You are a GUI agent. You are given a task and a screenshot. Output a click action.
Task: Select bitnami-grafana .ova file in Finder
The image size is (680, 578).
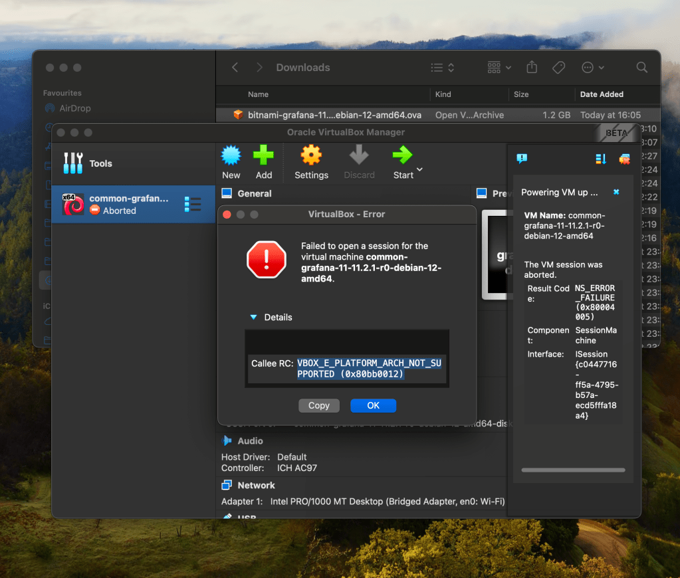[438, 115]
